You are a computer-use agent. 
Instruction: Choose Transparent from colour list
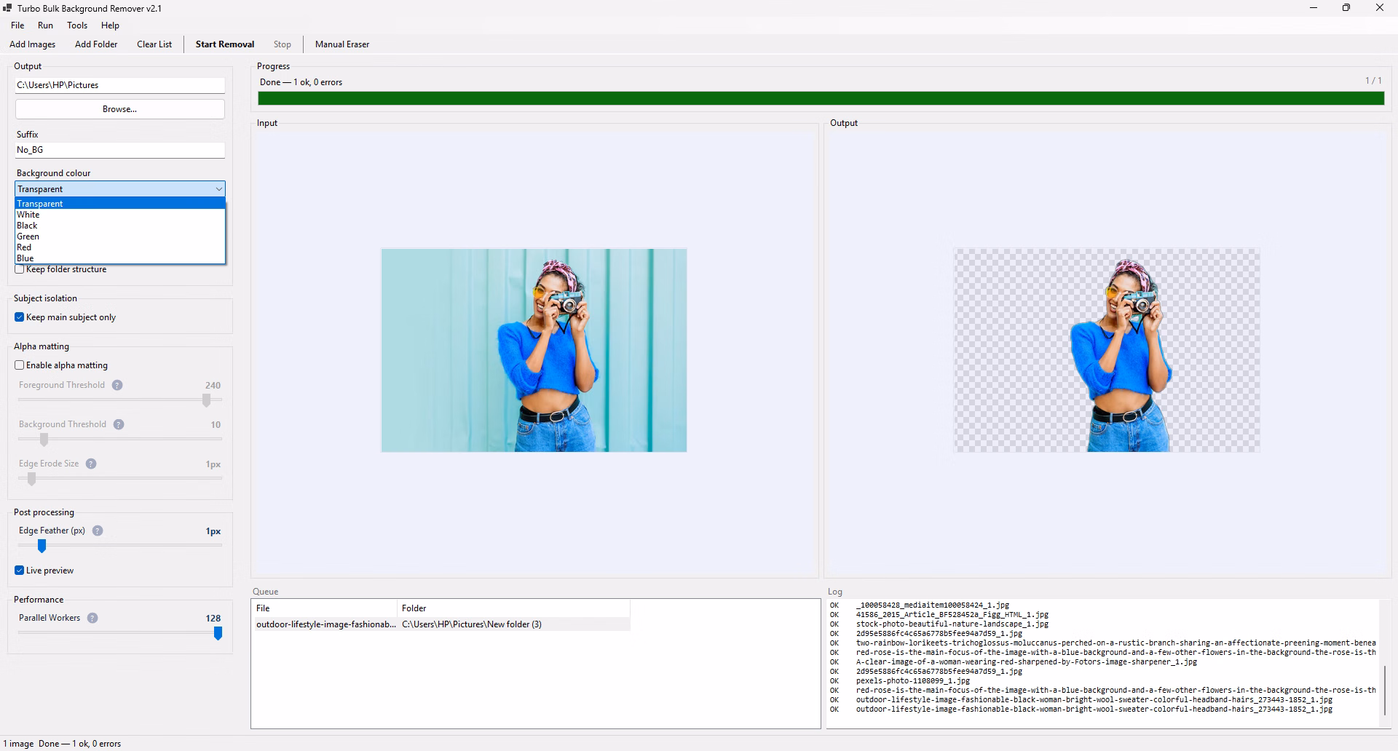[120, 204]
